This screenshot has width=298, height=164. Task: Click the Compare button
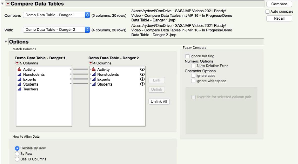point(279,4)
